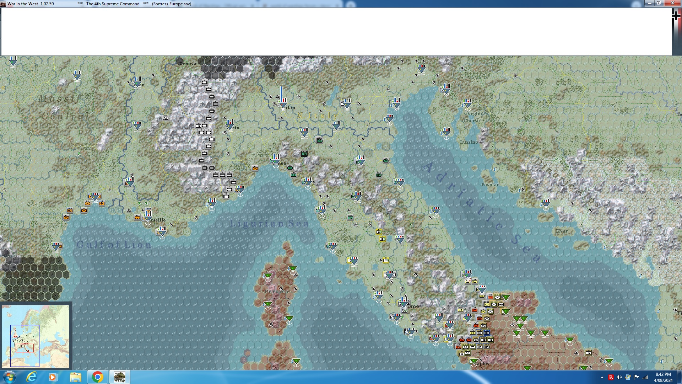The height and width of the screenshot is (384, 682).
Task: Click the orange HQ counter west of Marseille
Action: [70, 210]
